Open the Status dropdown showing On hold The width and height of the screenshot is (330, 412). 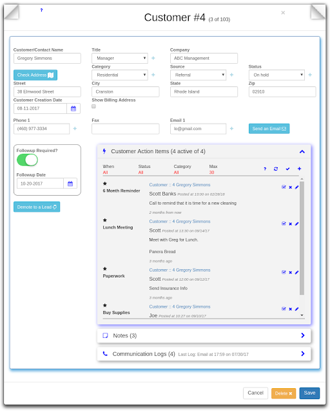277,75
